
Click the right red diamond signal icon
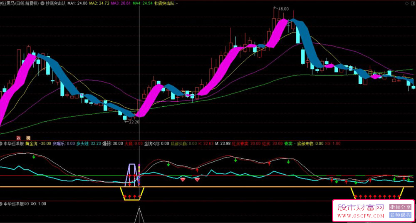click(197, 180)
